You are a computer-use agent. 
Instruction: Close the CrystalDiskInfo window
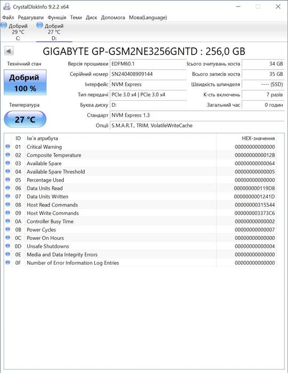pos(278,6)
